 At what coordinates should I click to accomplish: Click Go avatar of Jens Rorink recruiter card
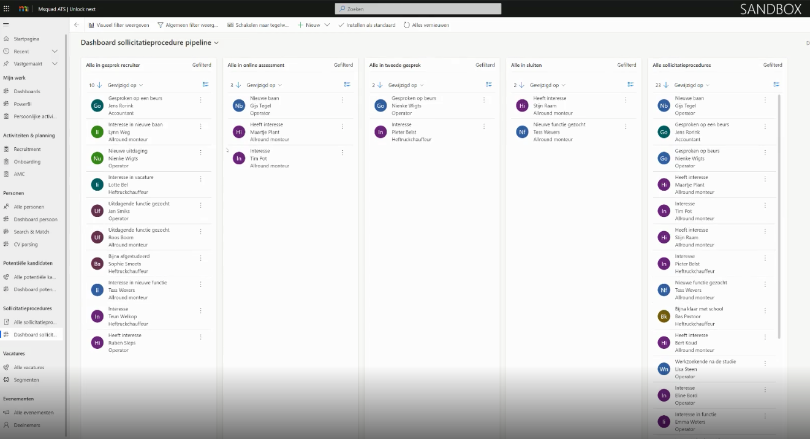97,105
